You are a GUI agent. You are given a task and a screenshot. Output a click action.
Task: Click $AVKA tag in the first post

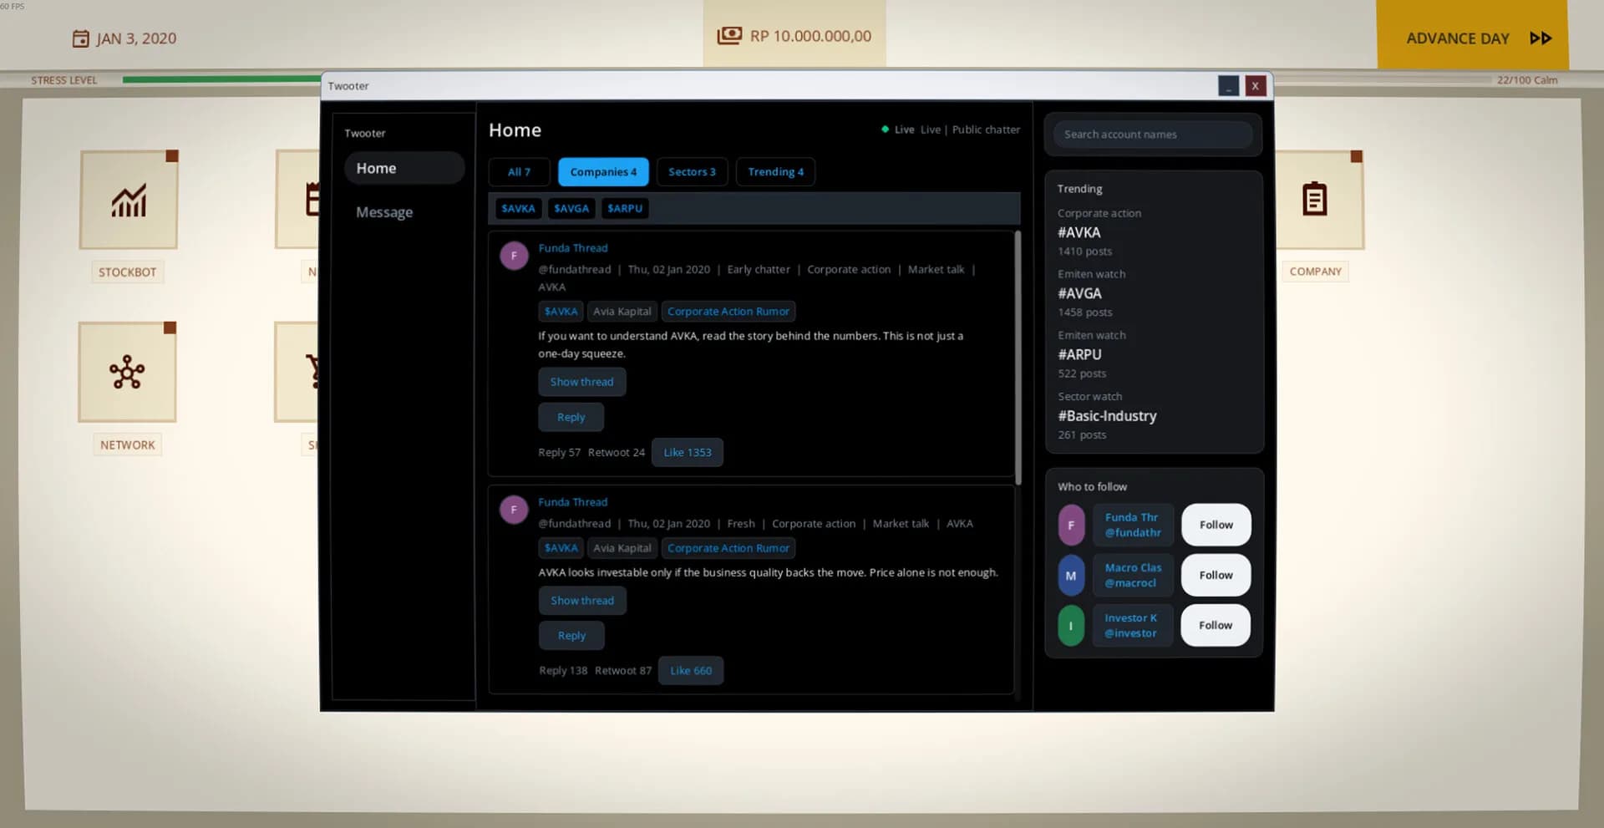coord(561,312)
